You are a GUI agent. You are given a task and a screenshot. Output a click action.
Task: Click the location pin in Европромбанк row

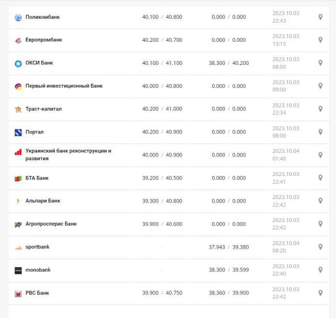(320, 40)
